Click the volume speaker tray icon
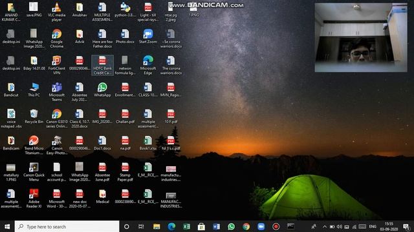 pyautogui.click(x=339, y=226)
